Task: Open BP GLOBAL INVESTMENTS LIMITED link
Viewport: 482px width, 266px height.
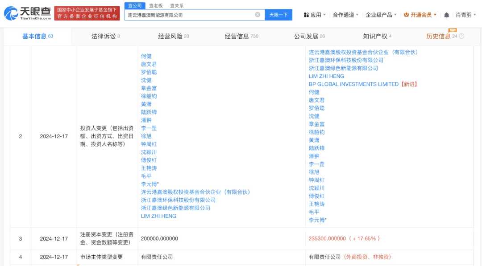Action: pyautogui.click(x=353, y=84)
